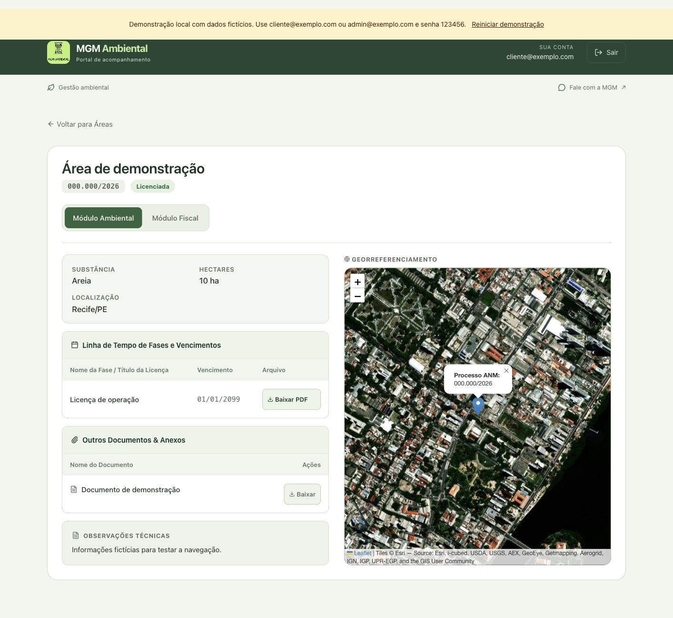Switch to the Módulo Fiscal tab
Image resolution: width=673 pixels, height=618 pixels.
pos(175,218)
